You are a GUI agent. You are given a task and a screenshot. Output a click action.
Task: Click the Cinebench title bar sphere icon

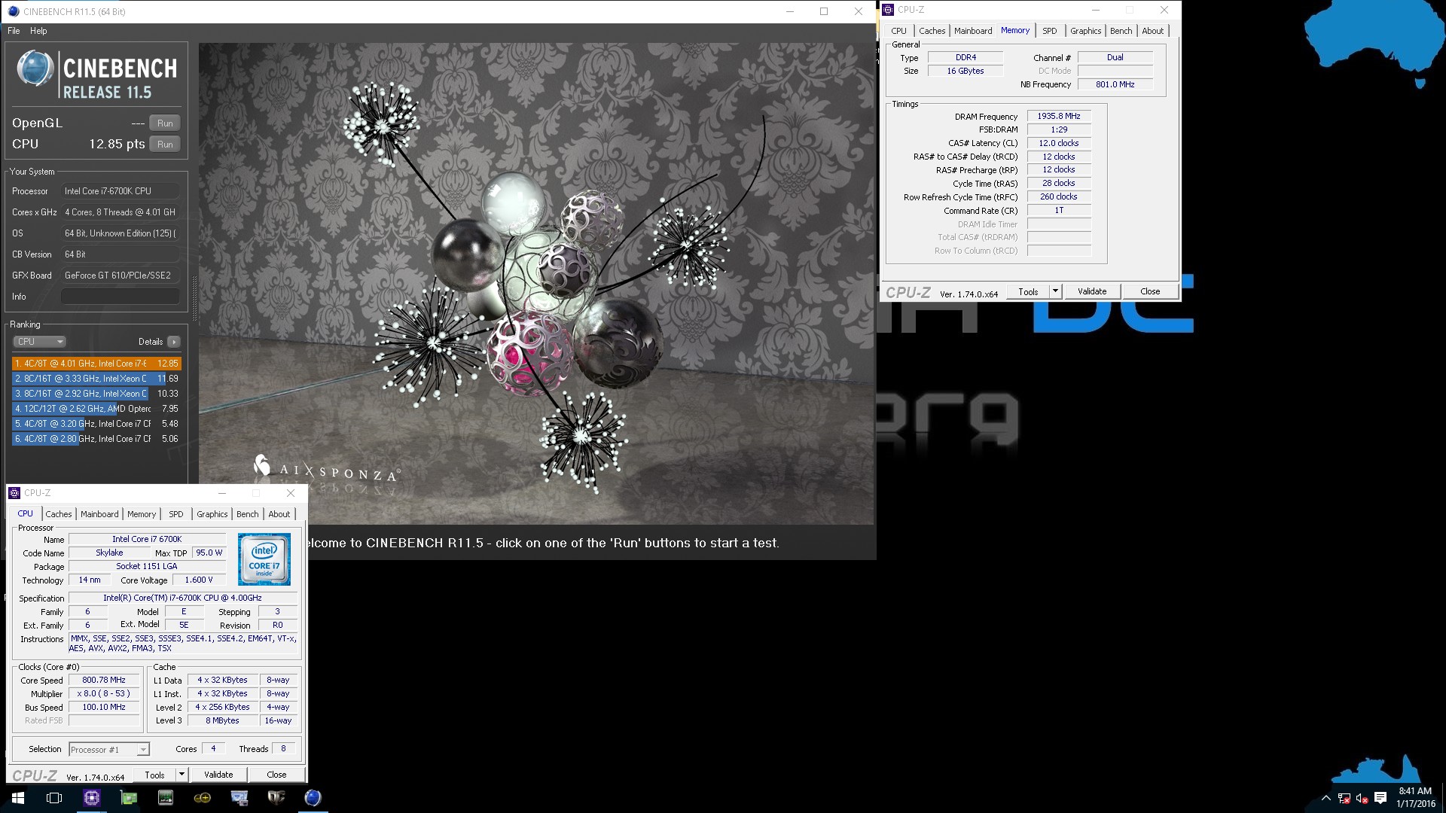coord(13,11)
